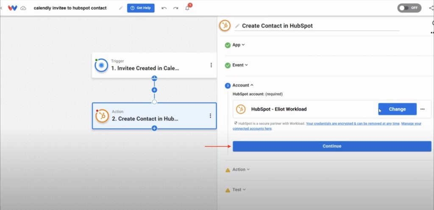Expand the App section
434x210 pixels.
click(239, 45)
